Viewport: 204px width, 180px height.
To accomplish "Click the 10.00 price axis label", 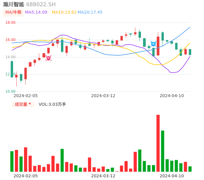I will tap(11, 91).
